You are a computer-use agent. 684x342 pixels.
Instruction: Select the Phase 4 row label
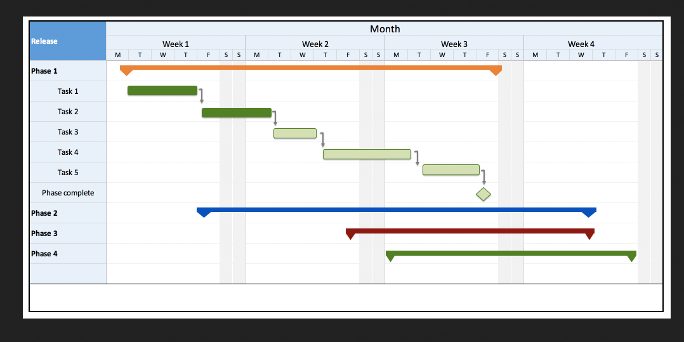pyautogui.click(x=44, y=253)
